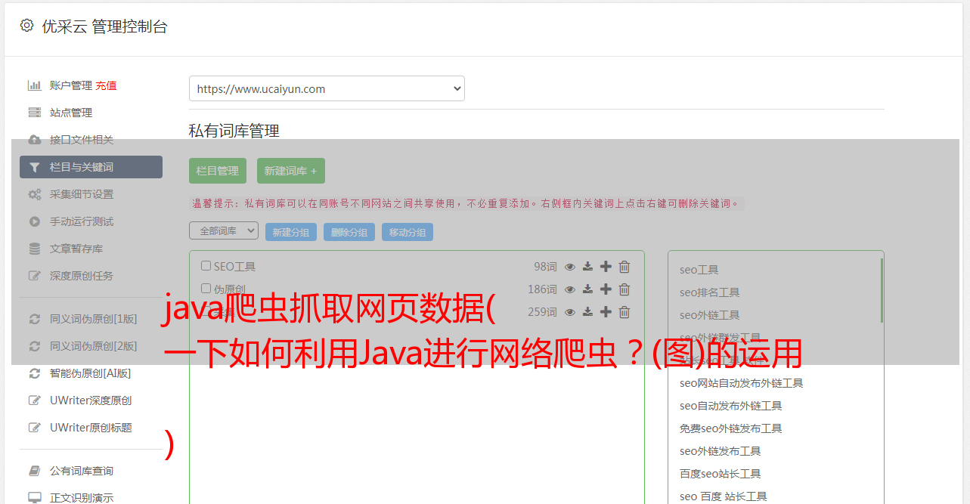Open 账户管理 in the sidebar
The width and height of the screenshot is (970, 504).
(x=71, y=85)
